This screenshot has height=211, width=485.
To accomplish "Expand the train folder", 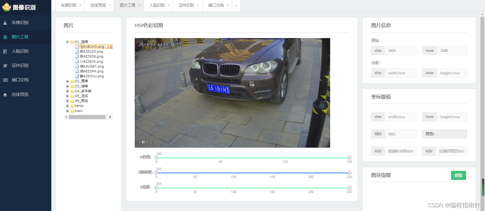I will [67, 111].
